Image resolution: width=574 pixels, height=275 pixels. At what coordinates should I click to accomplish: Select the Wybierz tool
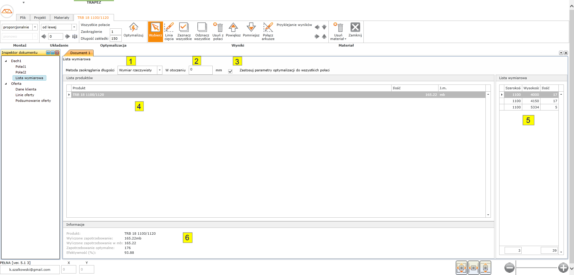pyautogui.click(x=155, y=28)
